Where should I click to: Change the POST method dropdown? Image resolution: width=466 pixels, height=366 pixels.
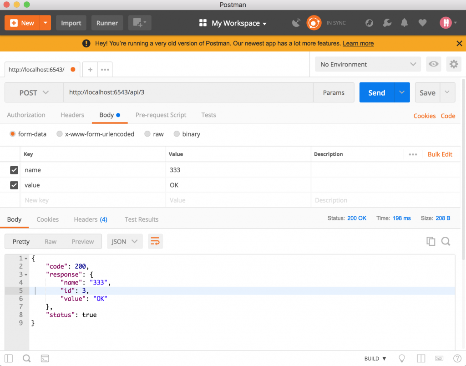coord(34,92)
